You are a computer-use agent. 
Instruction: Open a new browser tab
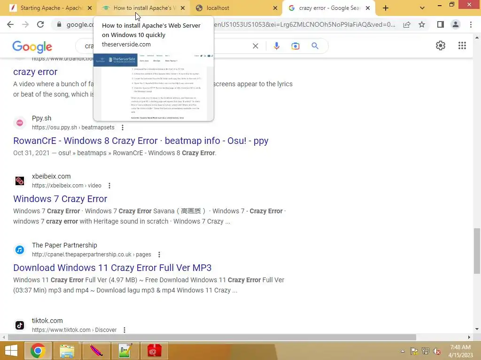(x=386, y=8)
